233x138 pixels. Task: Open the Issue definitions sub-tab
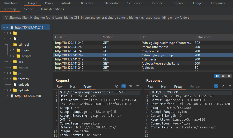point(53,9)
